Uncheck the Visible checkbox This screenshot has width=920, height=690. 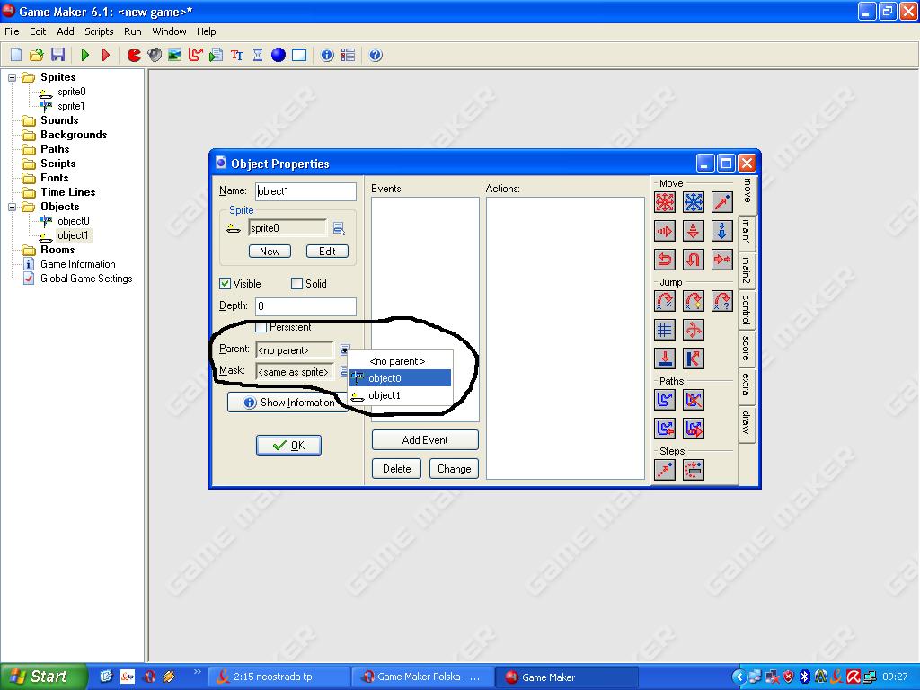point(226,284)
